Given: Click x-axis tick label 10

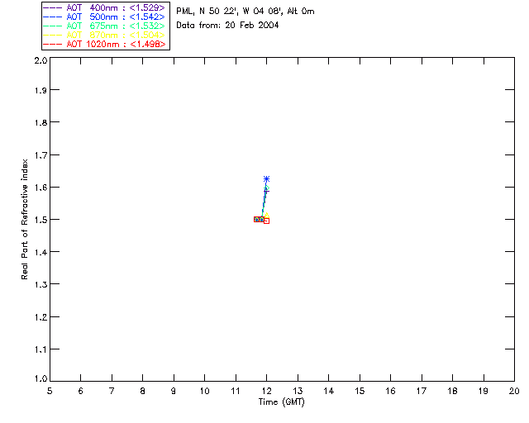Looking at the screenshot, I should [204, 391].
